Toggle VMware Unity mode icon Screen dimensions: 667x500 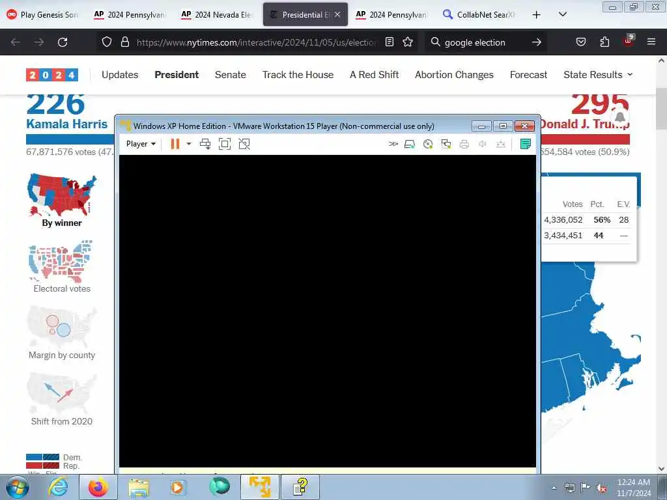244,144
